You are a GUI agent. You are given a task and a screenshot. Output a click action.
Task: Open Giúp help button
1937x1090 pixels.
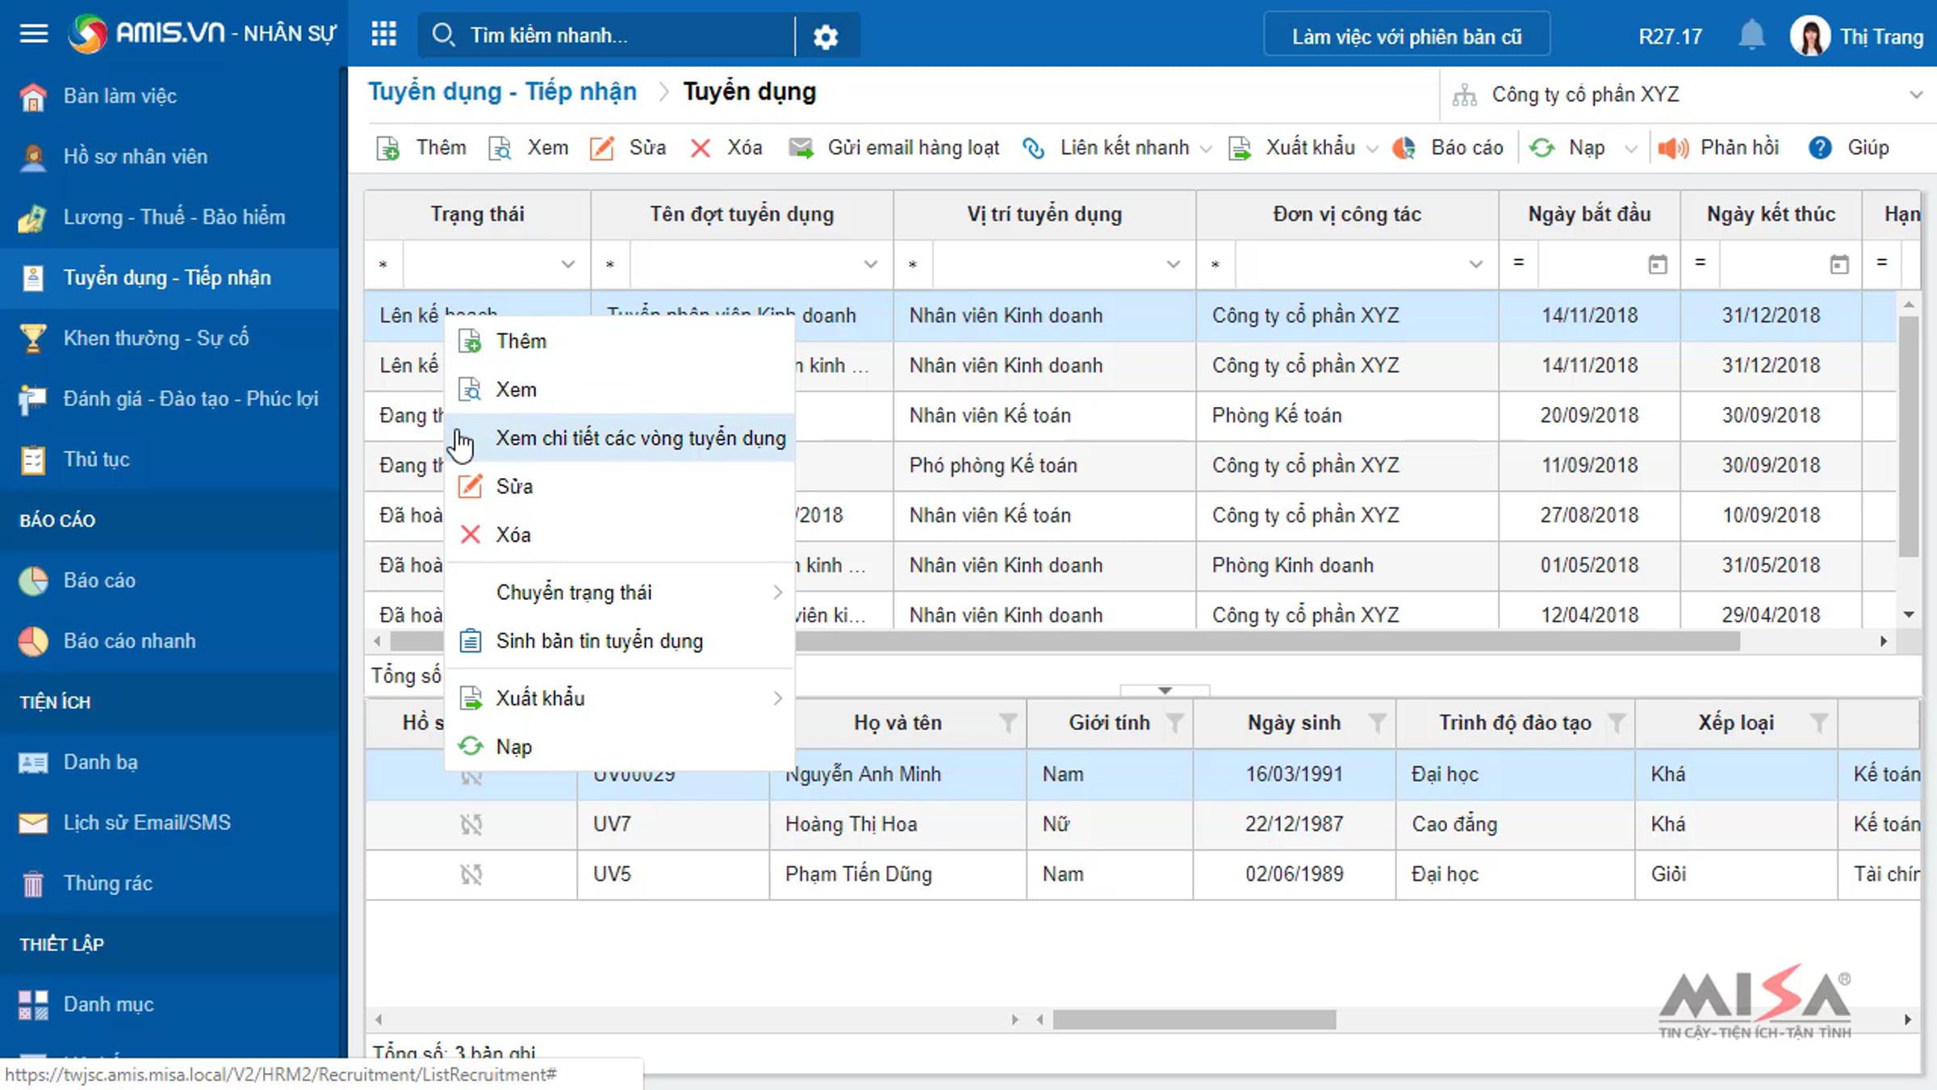pyautogui.click(x=1849, y=148)
